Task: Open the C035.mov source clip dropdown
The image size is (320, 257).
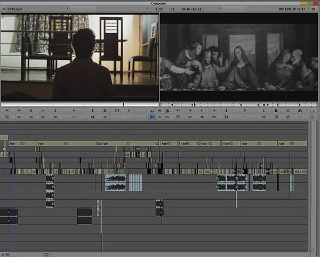Action: 38,9
